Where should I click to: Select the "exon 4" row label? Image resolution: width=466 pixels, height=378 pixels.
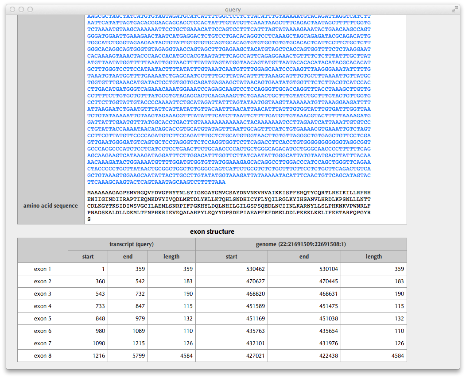(43, 306)
